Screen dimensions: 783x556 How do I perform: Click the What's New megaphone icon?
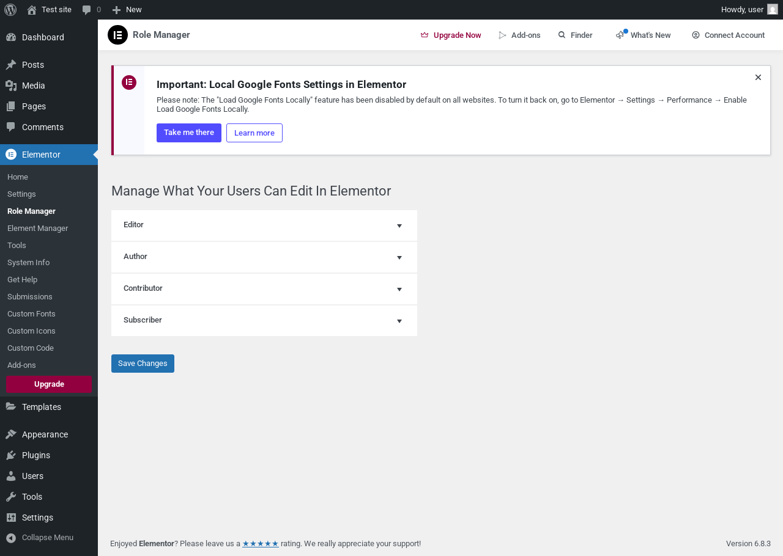[x=620, y=35]
